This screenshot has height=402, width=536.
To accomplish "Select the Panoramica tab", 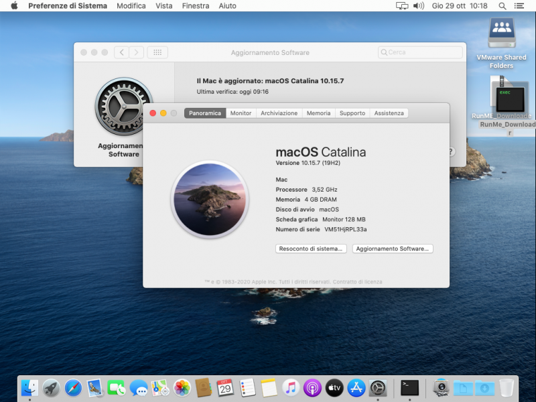I will coord(205,113).
